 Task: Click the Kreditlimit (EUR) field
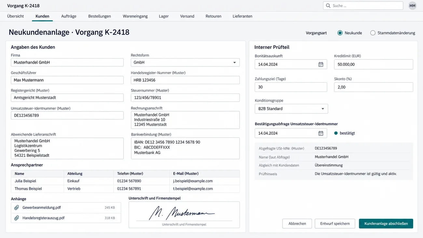coord(374,64)
